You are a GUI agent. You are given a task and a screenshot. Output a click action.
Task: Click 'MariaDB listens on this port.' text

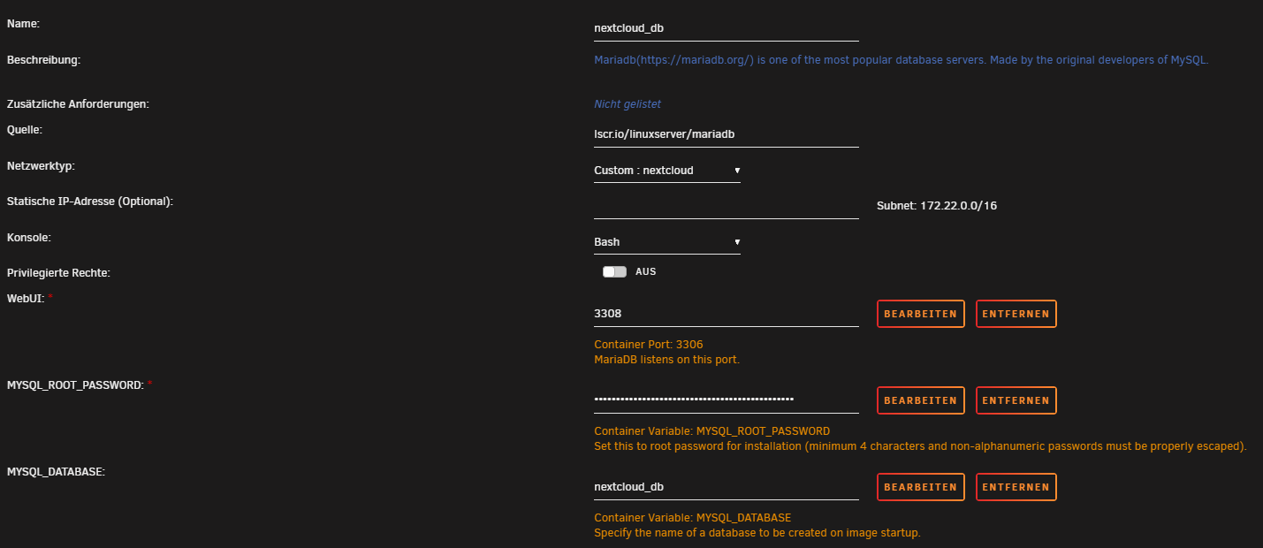tap(666, 360)
